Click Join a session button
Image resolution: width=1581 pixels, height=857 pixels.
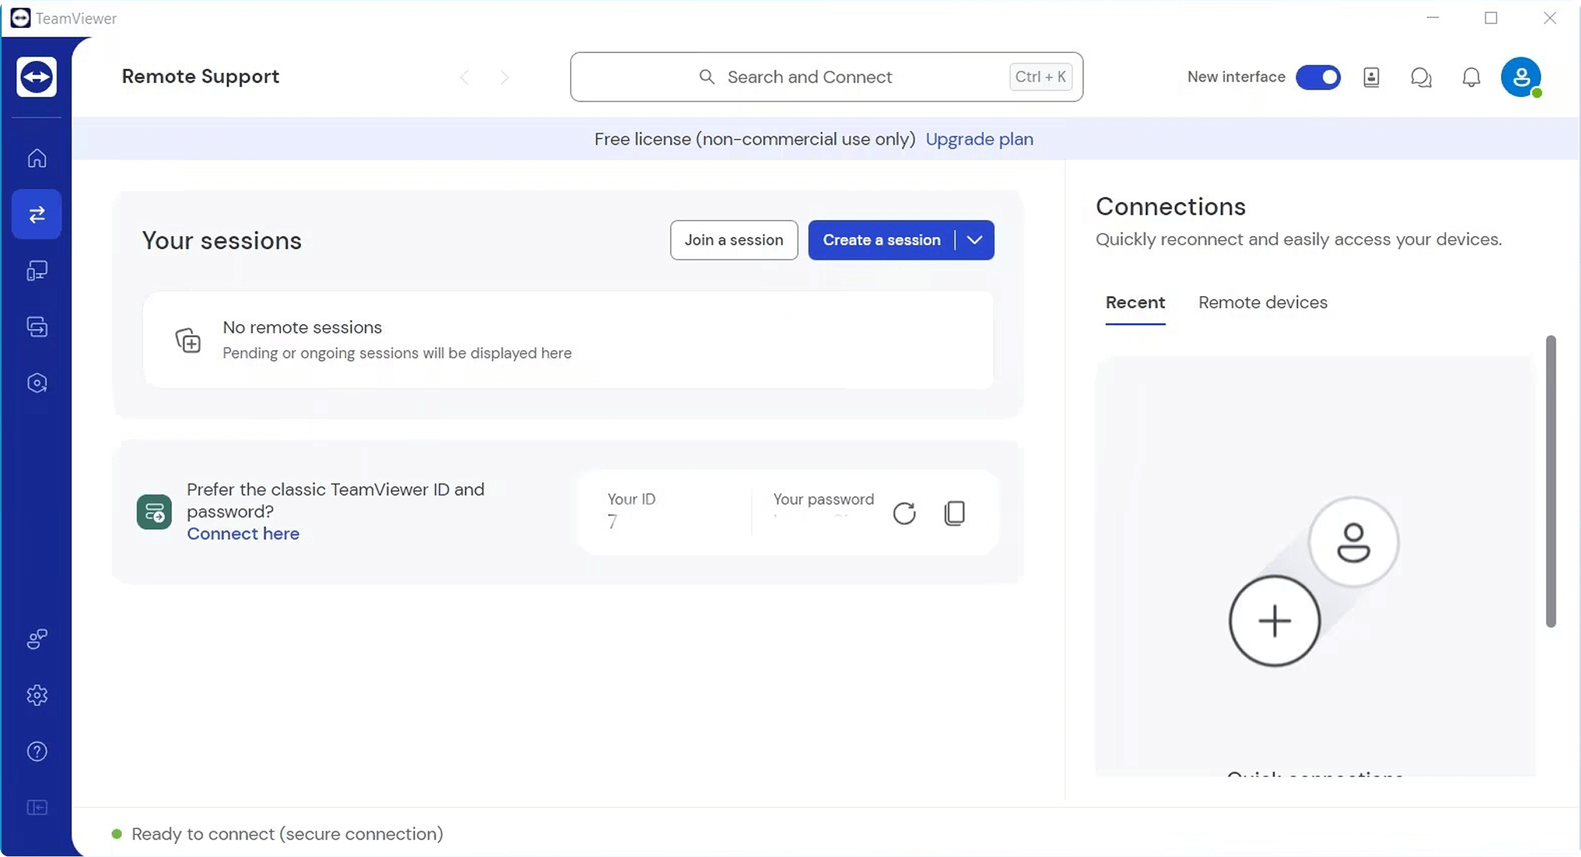tap(734, 240)
